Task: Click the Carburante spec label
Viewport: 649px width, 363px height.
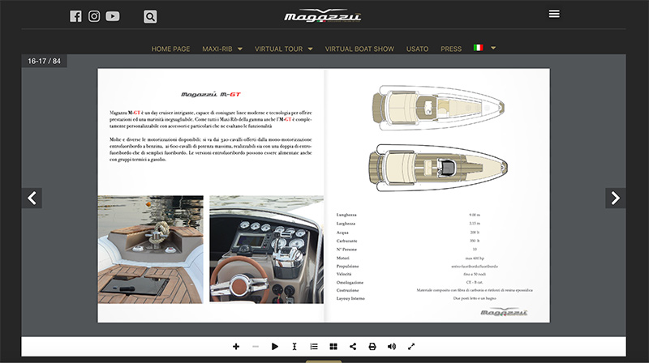Action: (x=347, y=241)
